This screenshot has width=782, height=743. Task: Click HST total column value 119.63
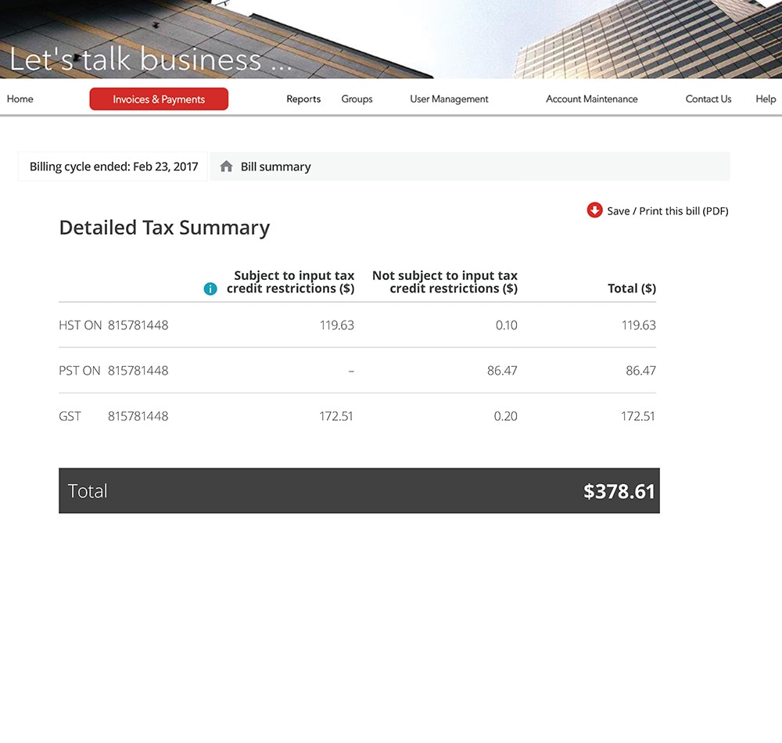point(639,325)
